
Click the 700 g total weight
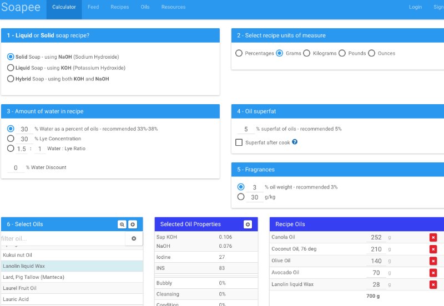pos(373,296)
